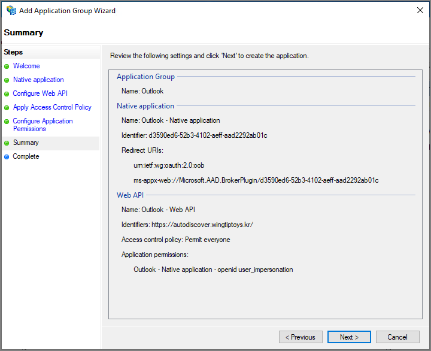431x351 pixels.
Task: Click 'Access control policy: Permit everyone' line
Action: tap(175, 240)
